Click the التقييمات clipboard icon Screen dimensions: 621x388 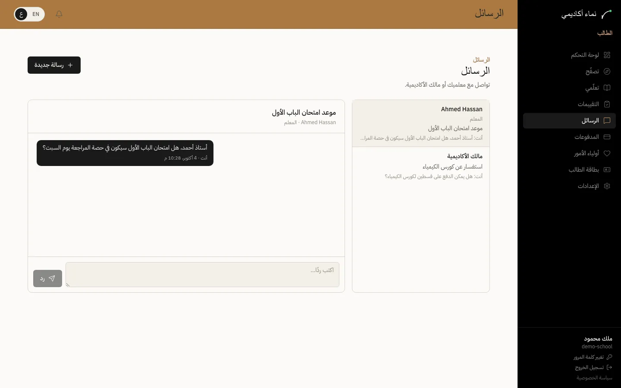tap(607, 104)
